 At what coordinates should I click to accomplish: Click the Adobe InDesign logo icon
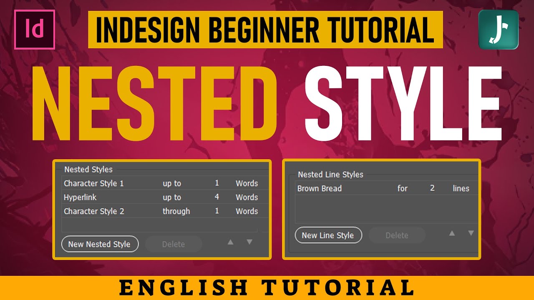click(35, 30)
